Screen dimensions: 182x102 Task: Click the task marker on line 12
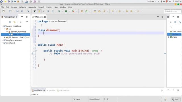coord(32,54)
